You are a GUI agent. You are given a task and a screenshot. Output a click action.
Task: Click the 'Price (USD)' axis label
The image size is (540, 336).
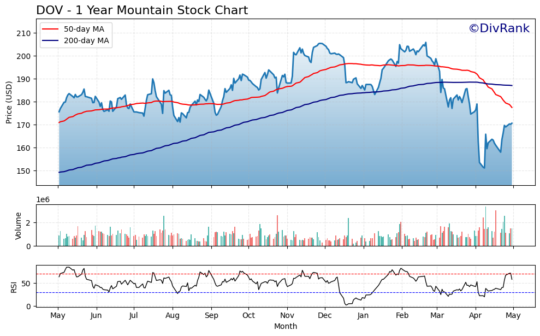pyautogui.click(x=9, y=102)
